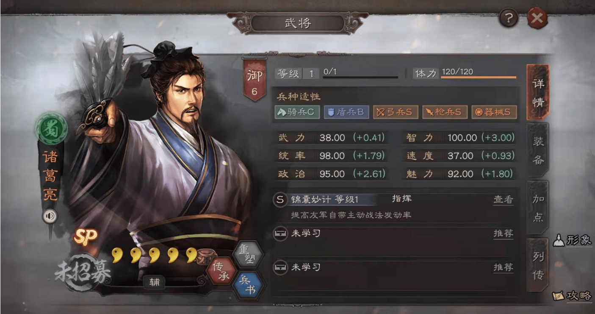Select the 器械S troop aptitude badge
The height and width of the screenshot is (314, 595).
(494, 112)
